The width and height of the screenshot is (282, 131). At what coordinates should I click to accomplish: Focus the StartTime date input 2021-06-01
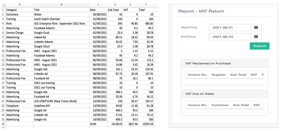[x=230, y=28]
